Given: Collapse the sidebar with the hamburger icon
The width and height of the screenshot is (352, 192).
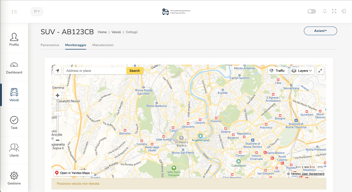Looking at the screenshot, I should pyautogui.click(x=14, y=12).
